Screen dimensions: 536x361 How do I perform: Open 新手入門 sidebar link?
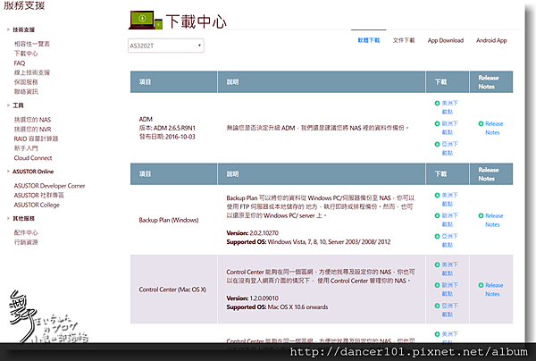(x=26, y=148)
